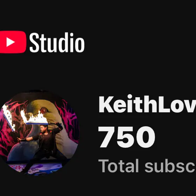This screenshot has height=196, width=196.
Task: Click the word Total under the count
Action: click(119, 166)
